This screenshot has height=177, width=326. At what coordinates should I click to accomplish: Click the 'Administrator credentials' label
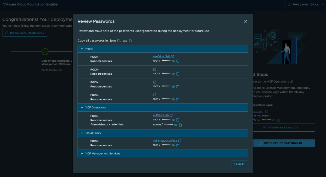coord(107,125)
